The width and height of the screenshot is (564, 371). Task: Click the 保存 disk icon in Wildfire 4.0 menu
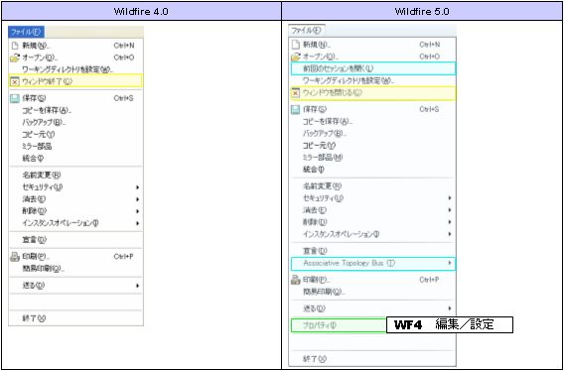tap(15, 98)
